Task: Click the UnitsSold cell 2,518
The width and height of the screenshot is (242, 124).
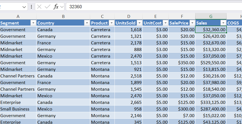Action: coord(129,76)
